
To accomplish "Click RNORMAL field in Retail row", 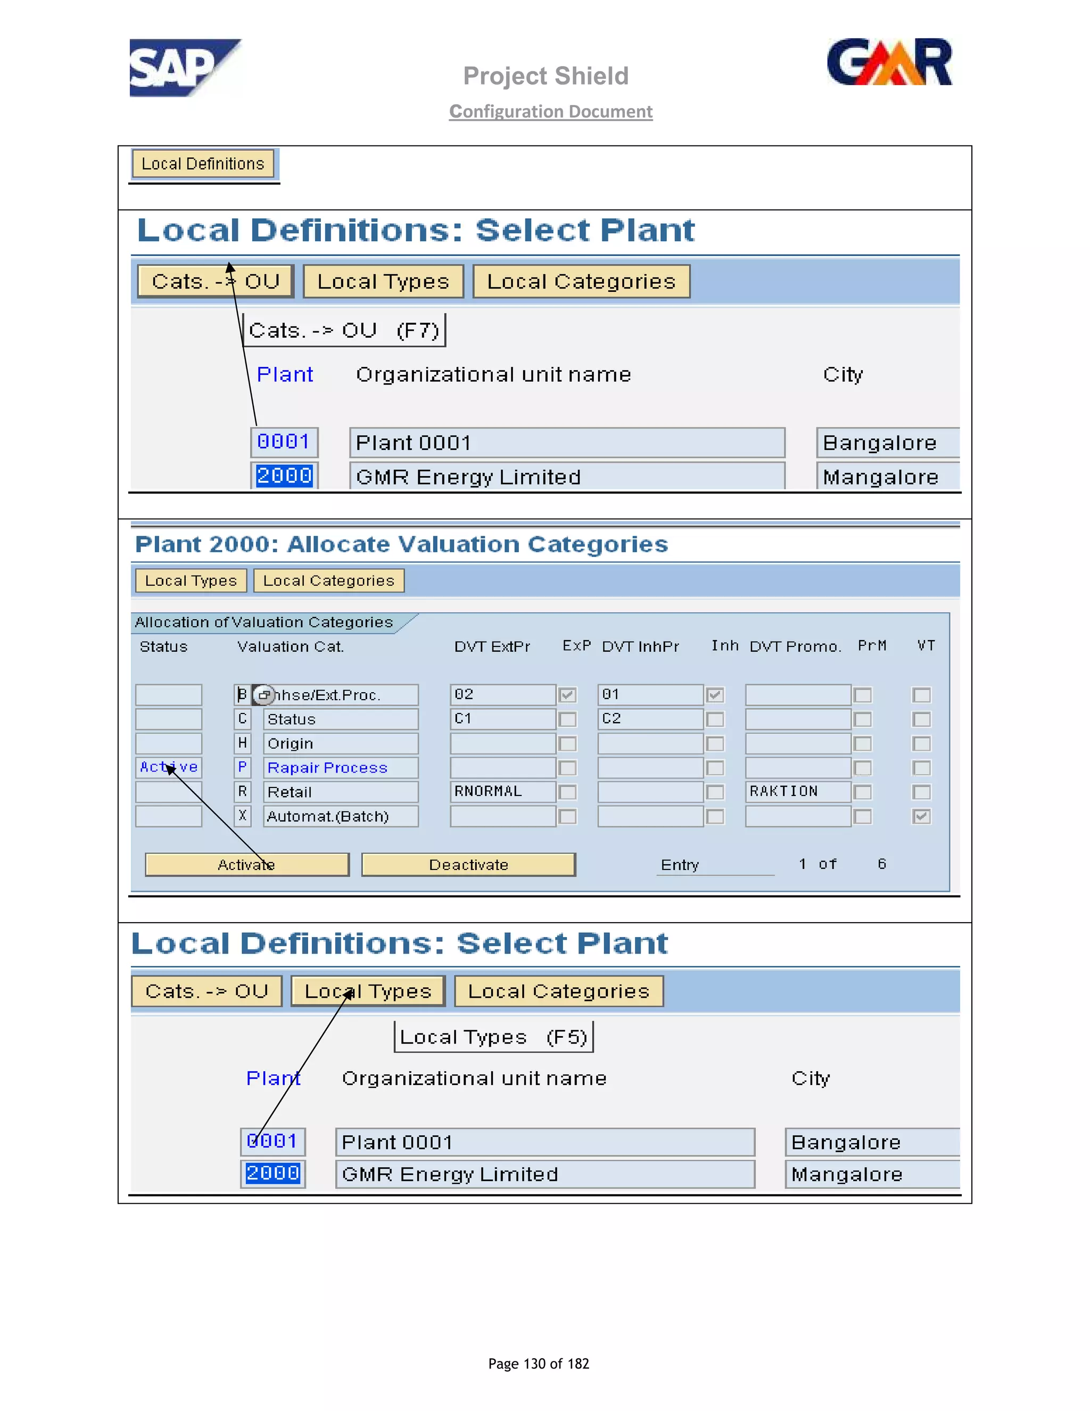I will click(503, 791).
